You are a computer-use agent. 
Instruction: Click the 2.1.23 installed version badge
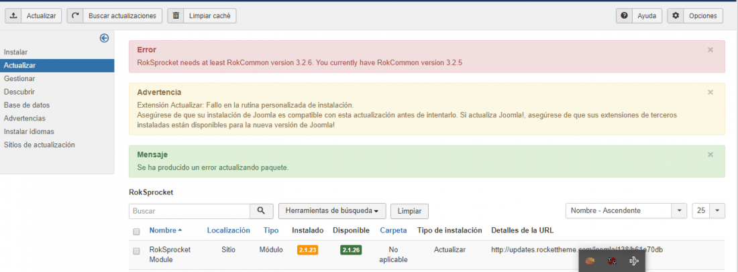tap(308, 250)
